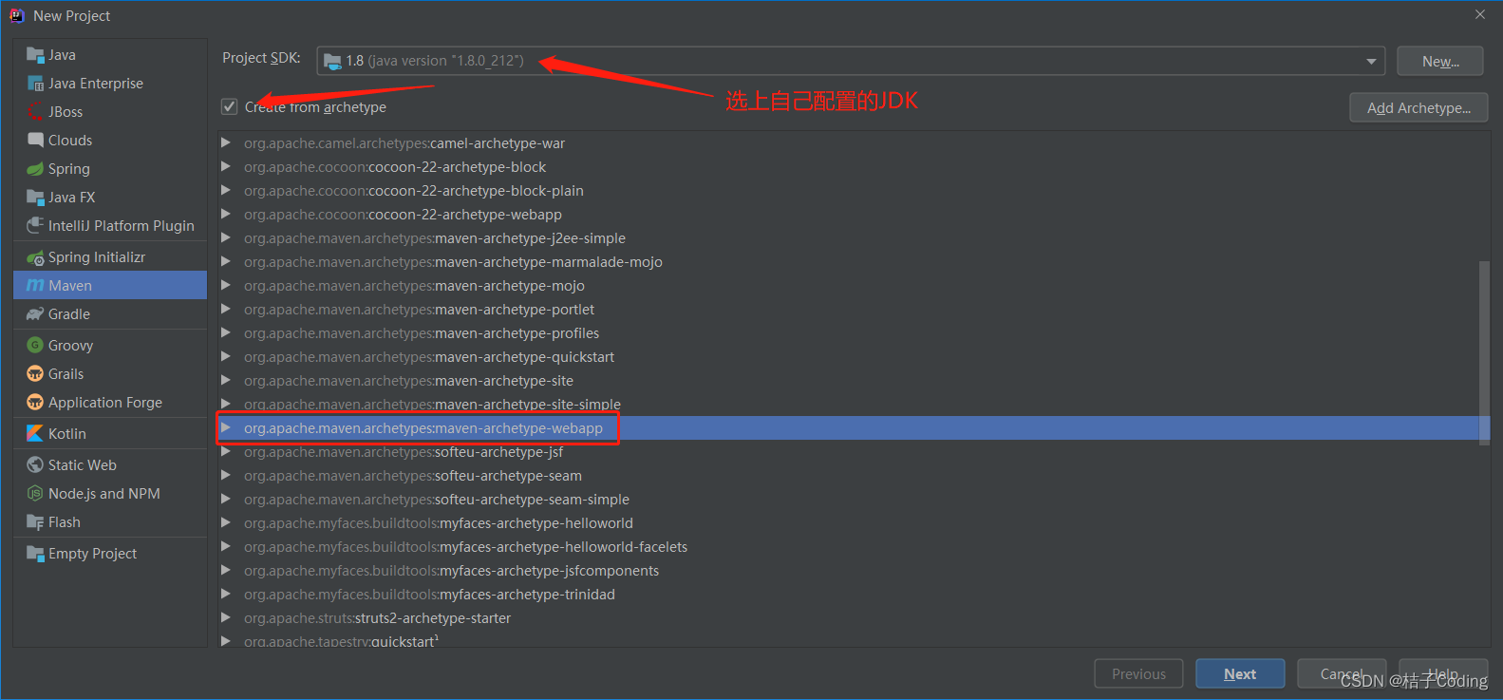Click the IntelliJ Platform Plugin icon
This screenshot has width=1503, height=700.
click(35, 226)
